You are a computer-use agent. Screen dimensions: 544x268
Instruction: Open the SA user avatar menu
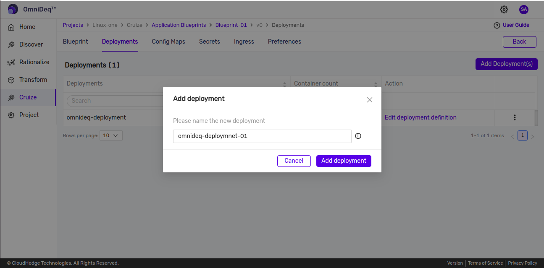click(523, 9)
